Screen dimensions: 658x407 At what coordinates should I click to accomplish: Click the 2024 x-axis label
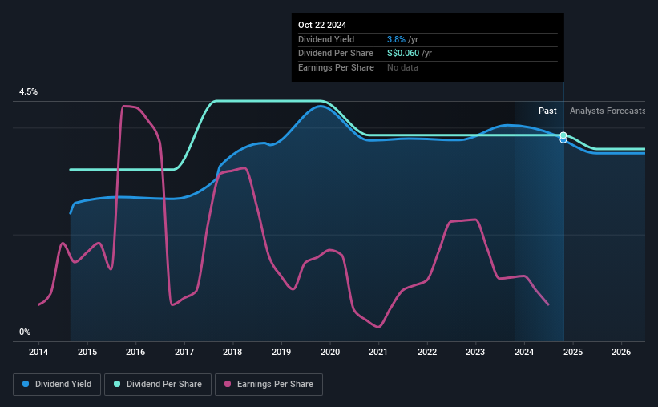(524, 352)
